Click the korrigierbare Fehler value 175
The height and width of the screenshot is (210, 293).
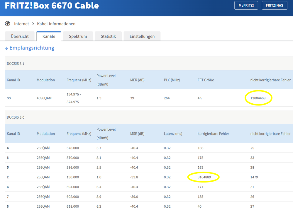point(201,158)
